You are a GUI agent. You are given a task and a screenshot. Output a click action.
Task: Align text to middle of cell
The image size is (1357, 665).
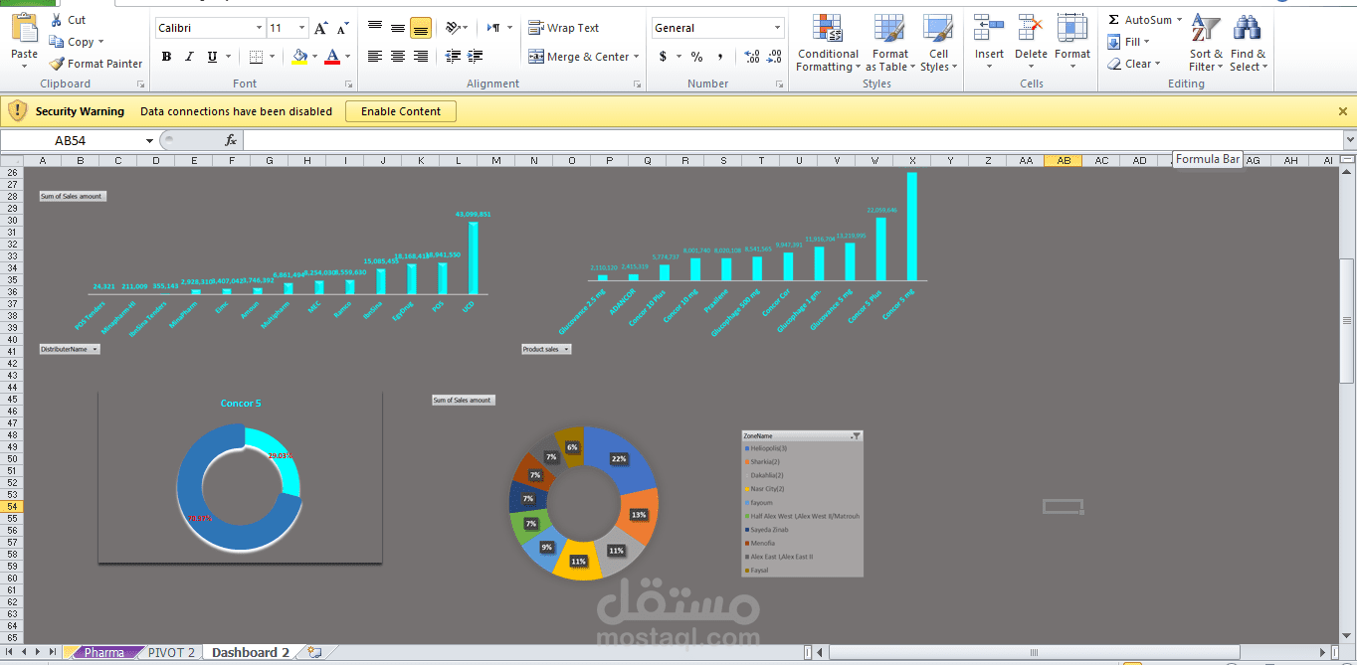(398, 28)
